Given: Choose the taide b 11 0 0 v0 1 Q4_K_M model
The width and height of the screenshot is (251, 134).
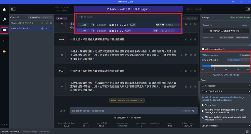Looking at the screenshot, I should 129,25.
